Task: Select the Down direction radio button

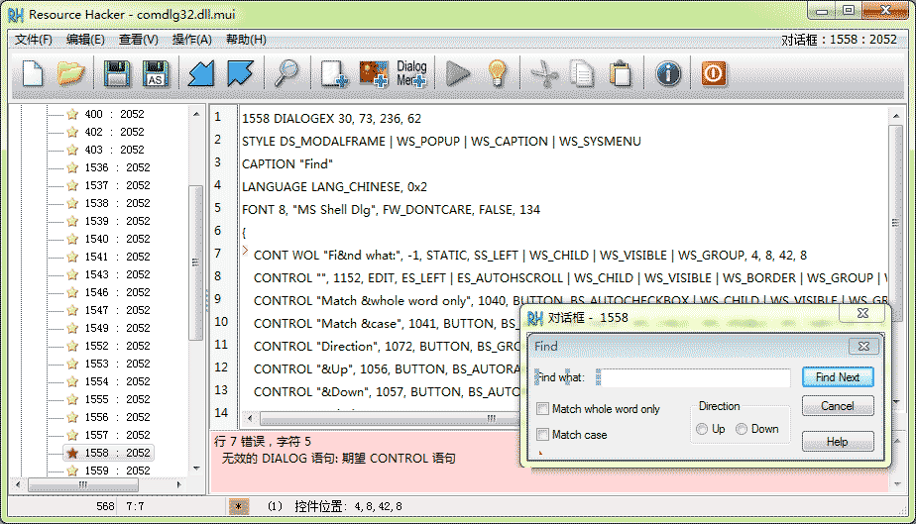Action: pyautogui.click(x=742, y=429)
